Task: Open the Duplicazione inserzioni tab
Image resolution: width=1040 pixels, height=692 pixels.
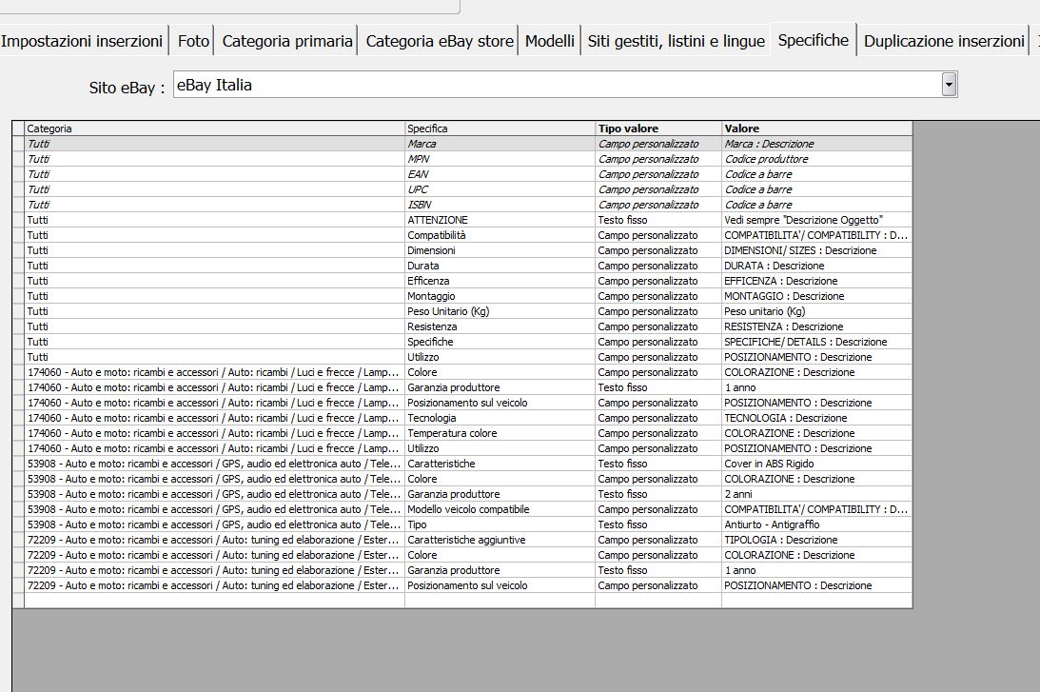Action: coord(944,41)
